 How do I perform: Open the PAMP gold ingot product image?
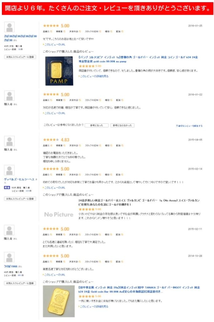click(x=59, y=71)
